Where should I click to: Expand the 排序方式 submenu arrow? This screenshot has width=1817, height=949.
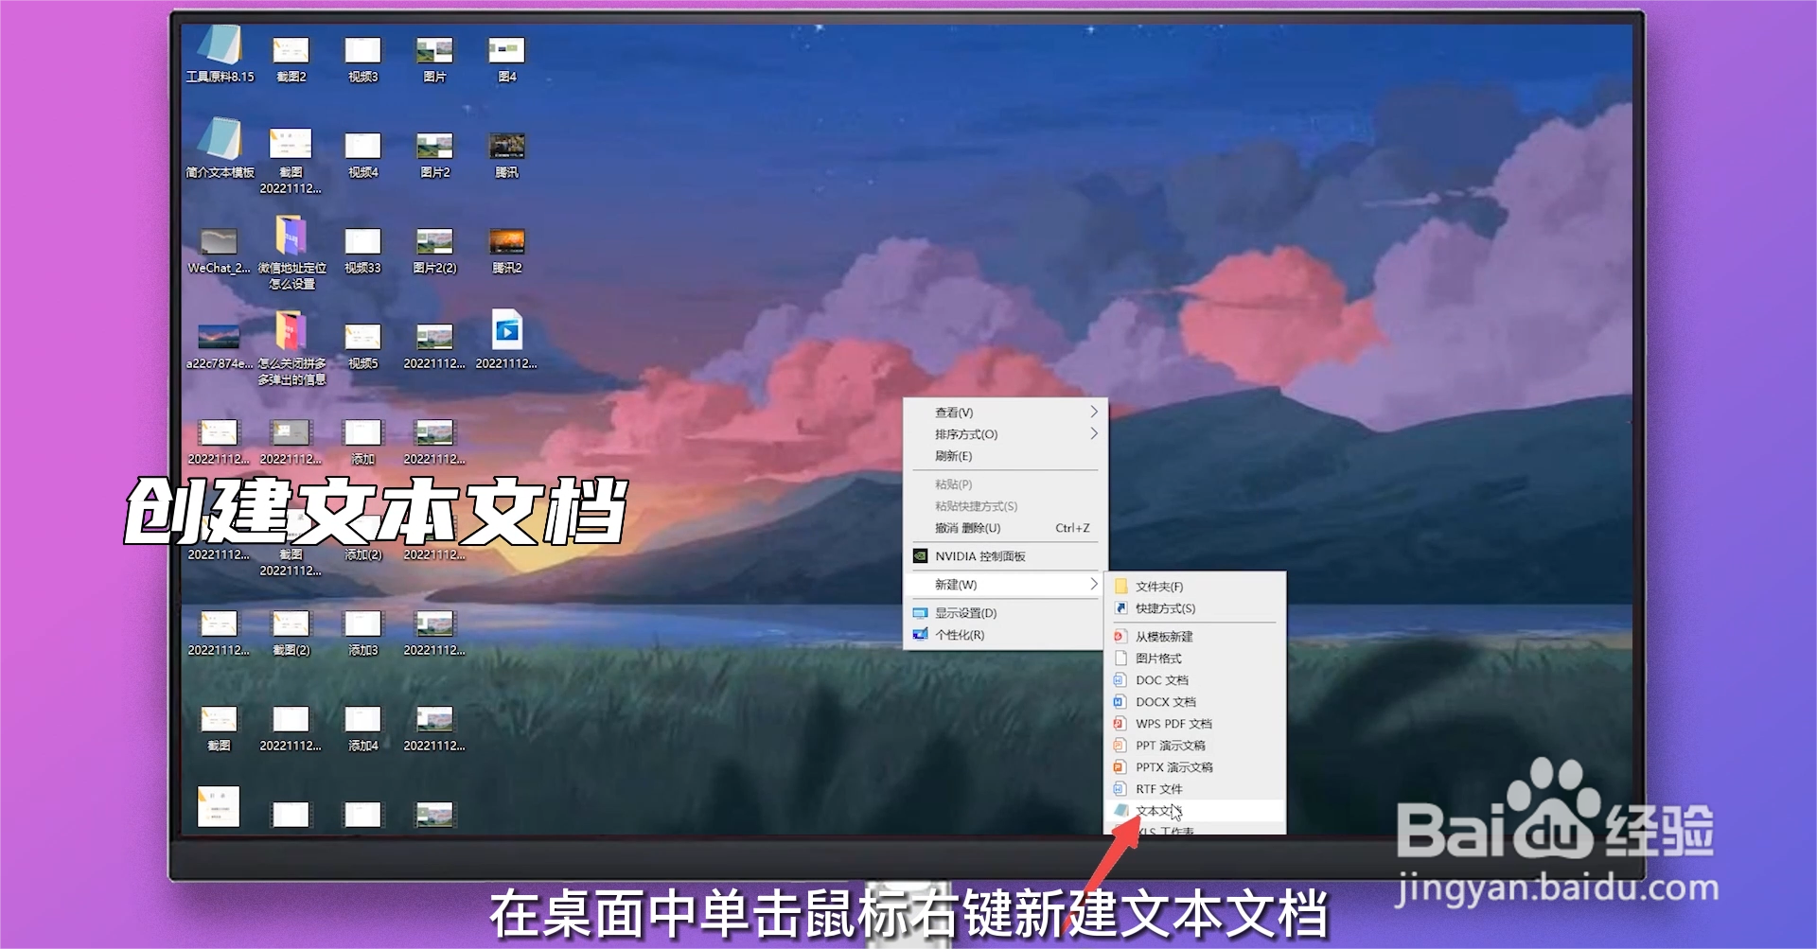pos(1095,434)
